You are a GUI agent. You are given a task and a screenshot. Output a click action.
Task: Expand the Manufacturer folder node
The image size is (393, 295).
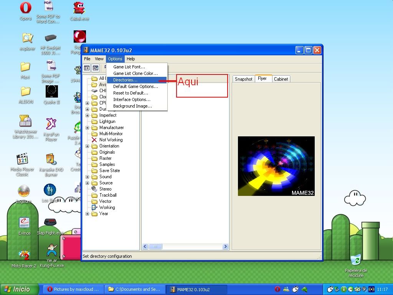click(x=87, y=128)
